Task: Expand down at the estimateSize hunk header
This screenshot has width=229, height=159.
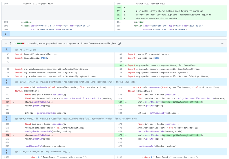Action: point(6,150)
